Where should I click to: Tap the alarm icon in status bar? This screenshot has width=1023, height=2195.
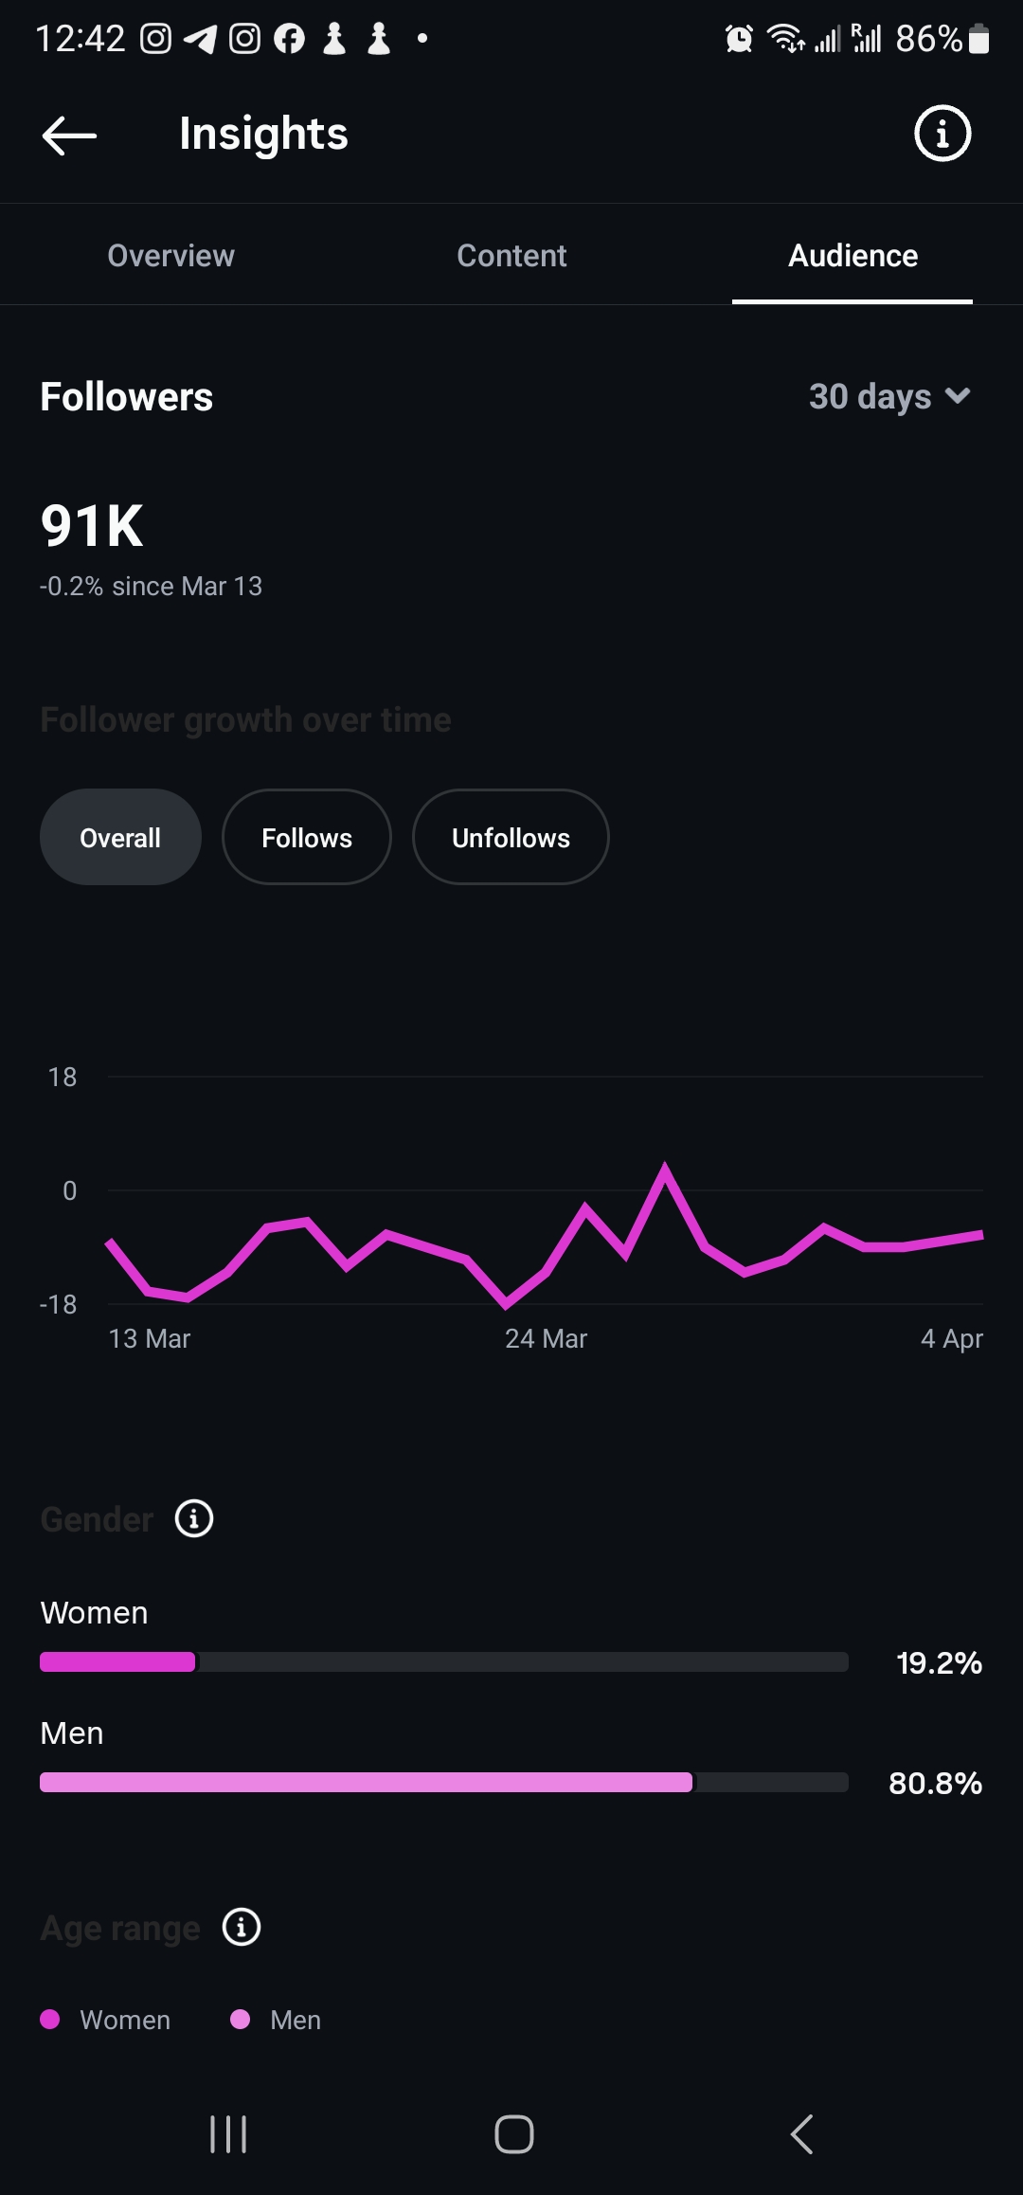(739, 39)
